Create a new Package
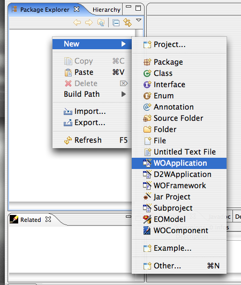The width and height of the screenshot is (241, 285). click(x=179, y=62)
